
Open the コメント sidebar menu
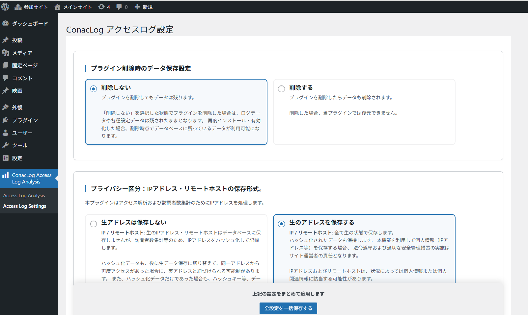pos(29,78)
